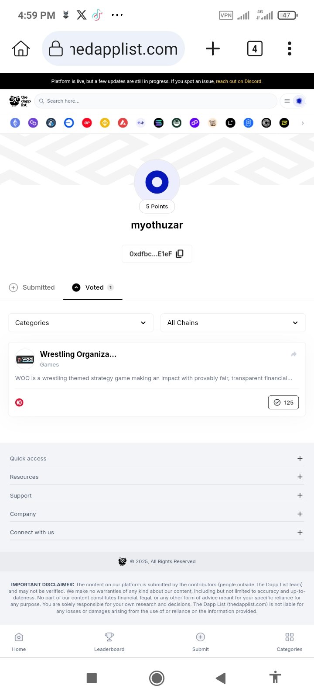The height and width of the screenshot is (699, 314).
Task: Switch to the Submitted tab
Action: click(32, 287)
